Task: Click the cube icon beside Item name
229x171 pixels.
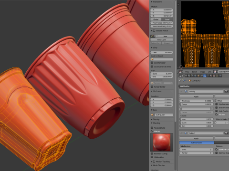Action: tap(152, 115)
